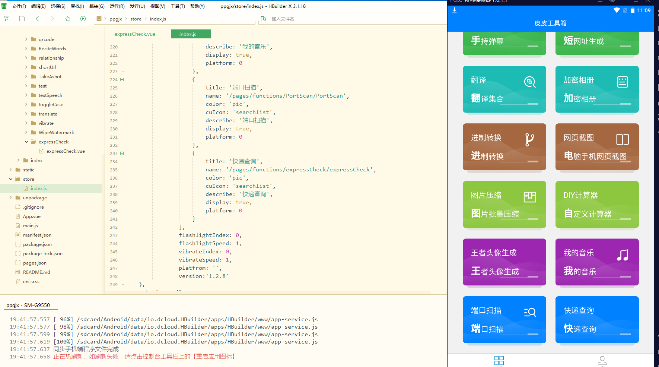Fold code block at line 233
This screenshot has height=367, width=659.
click(x=122, y=153)
